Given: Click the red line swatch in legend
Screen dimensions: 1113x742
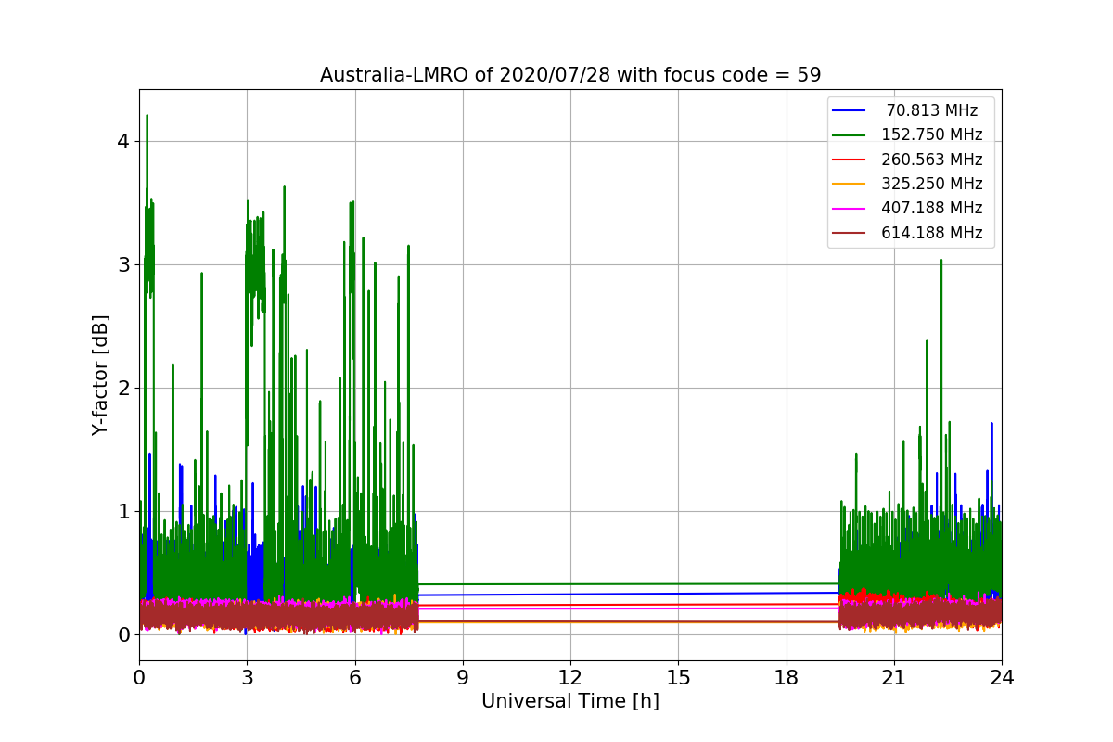Looking at the screenshot, I should click(x=850, y=160).
